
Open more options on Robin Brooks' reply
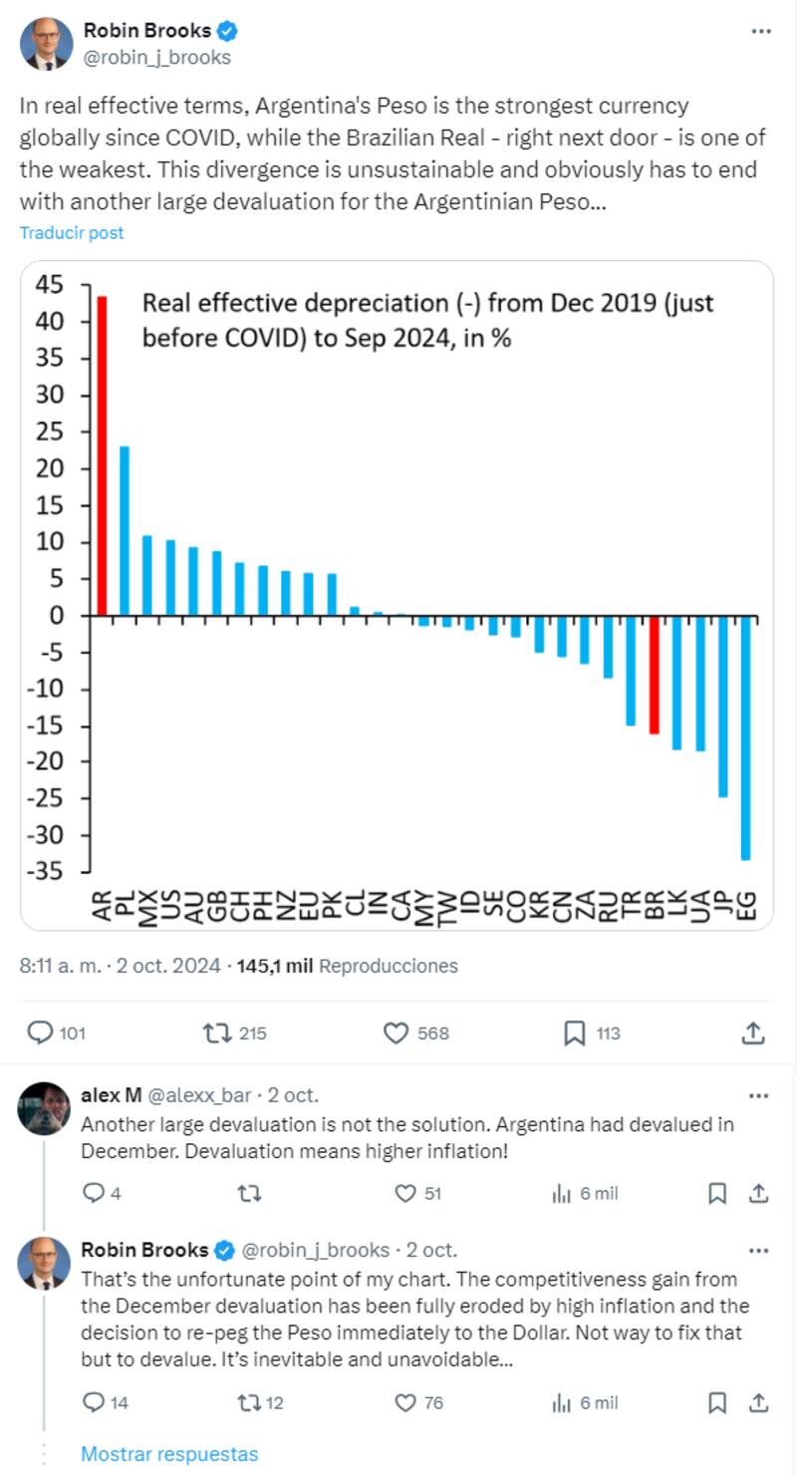coord(758,1250)
